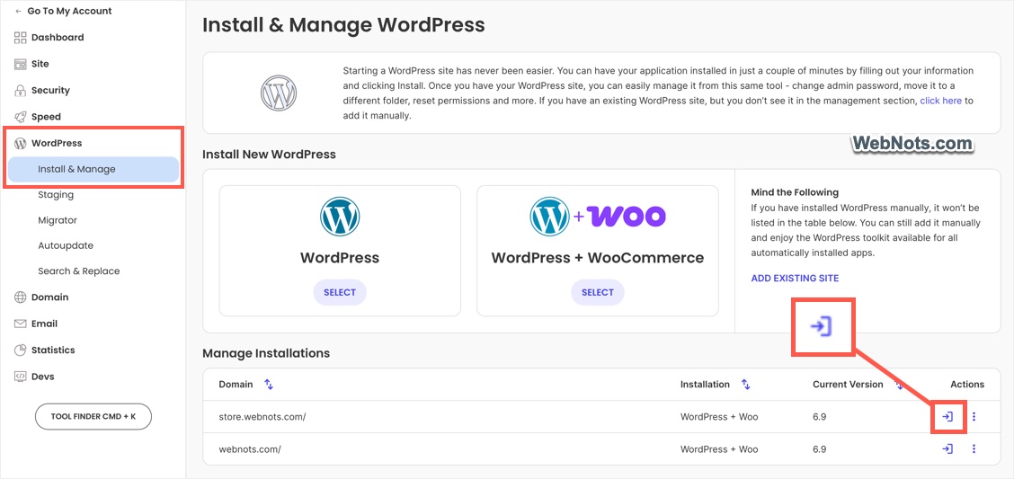
Task: Click the Email envelope icon
Action: click(20, 324)
